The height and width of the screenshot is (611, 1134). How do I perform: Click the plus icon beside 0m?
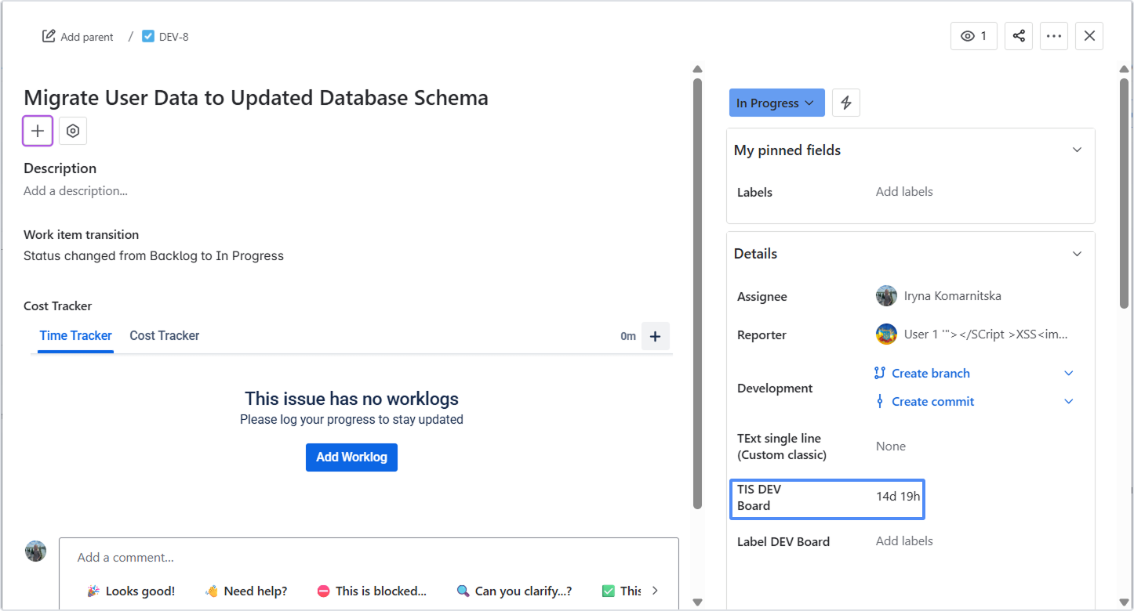(656, 336)
